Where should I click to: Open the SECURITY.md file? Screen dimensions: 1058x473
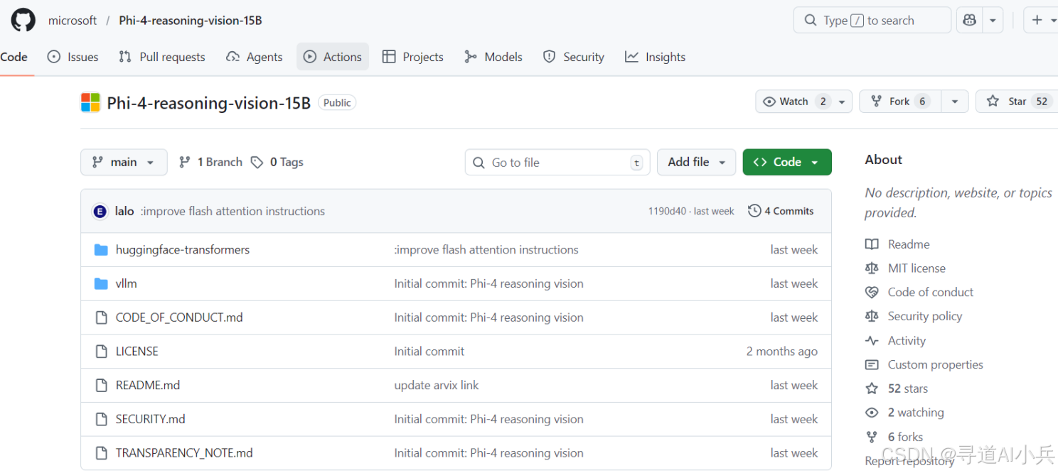(151, 419)
